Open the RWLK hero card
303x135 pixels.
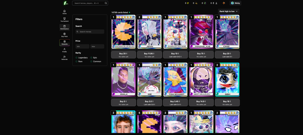[124, 79]
